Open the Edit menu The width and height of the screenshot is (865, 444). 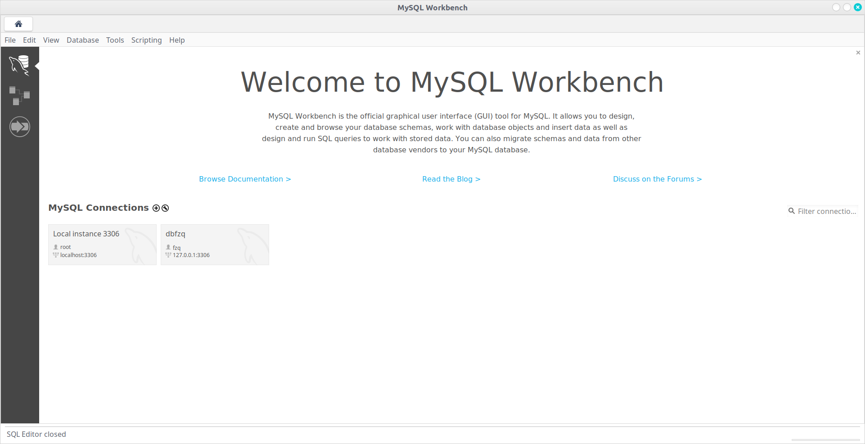(x=29, y=40)
